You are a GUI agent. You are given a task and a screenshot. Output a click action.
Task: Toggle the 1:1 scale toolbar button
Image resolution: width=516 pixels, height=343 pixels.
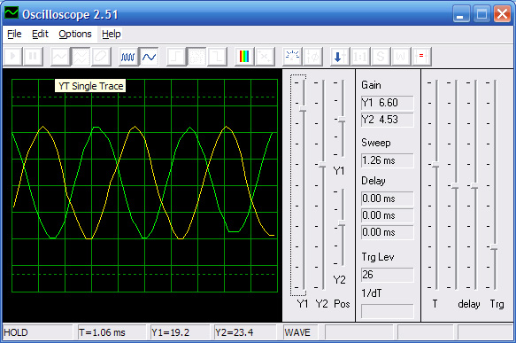coord(359,57)
